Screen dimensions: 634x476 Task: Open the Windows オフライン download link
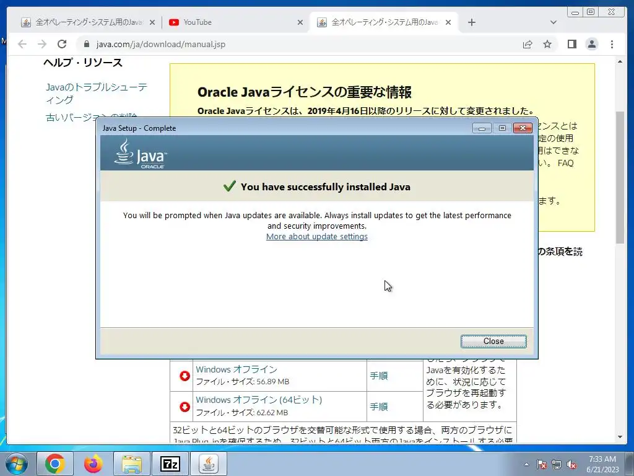(237, 369)
